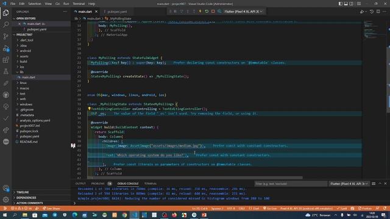Open the Accounts icon in activity bar
This screenshot has height=219, width=390.
click(x=5, y=188)
